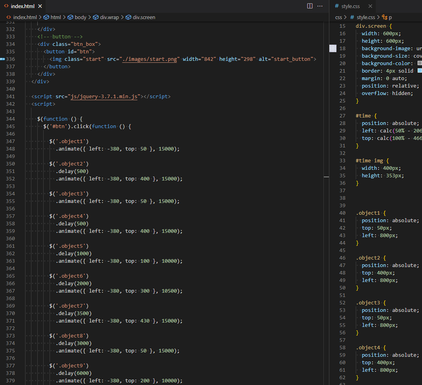
Task: Click the HTML file icon on index.html tab
Action: click(6, 6)
